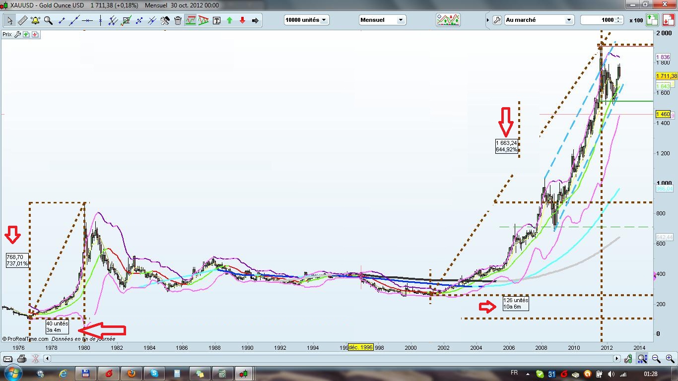
Task: Toggle the horizontal channel drawing tool
Action: point(191,20)
